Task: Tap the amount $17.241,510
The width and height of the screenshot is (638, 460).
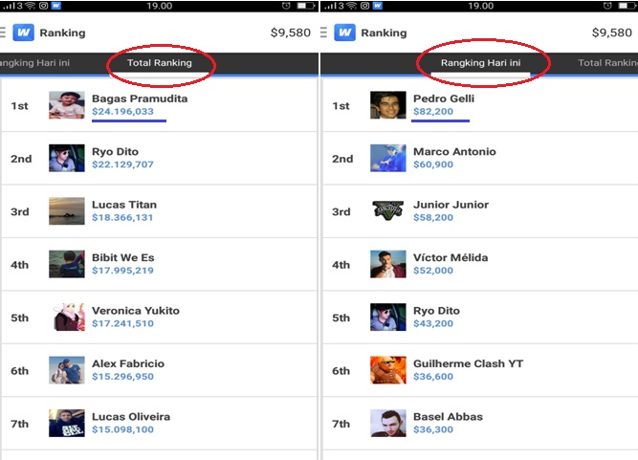Action: [x=122, y=323]
